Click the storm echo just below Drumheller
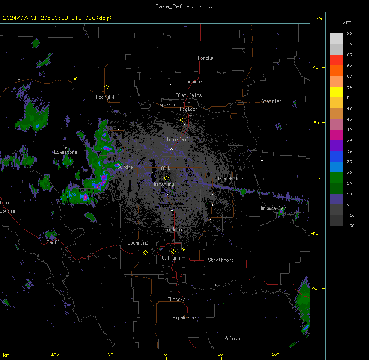Screen dimensions: 369x360 pos(281,212)
